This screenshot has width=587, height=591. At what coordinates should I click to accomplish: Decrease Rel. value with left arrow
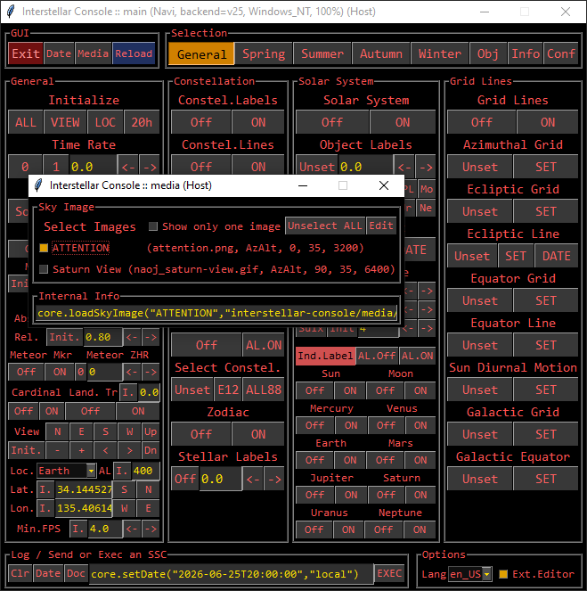132,337
